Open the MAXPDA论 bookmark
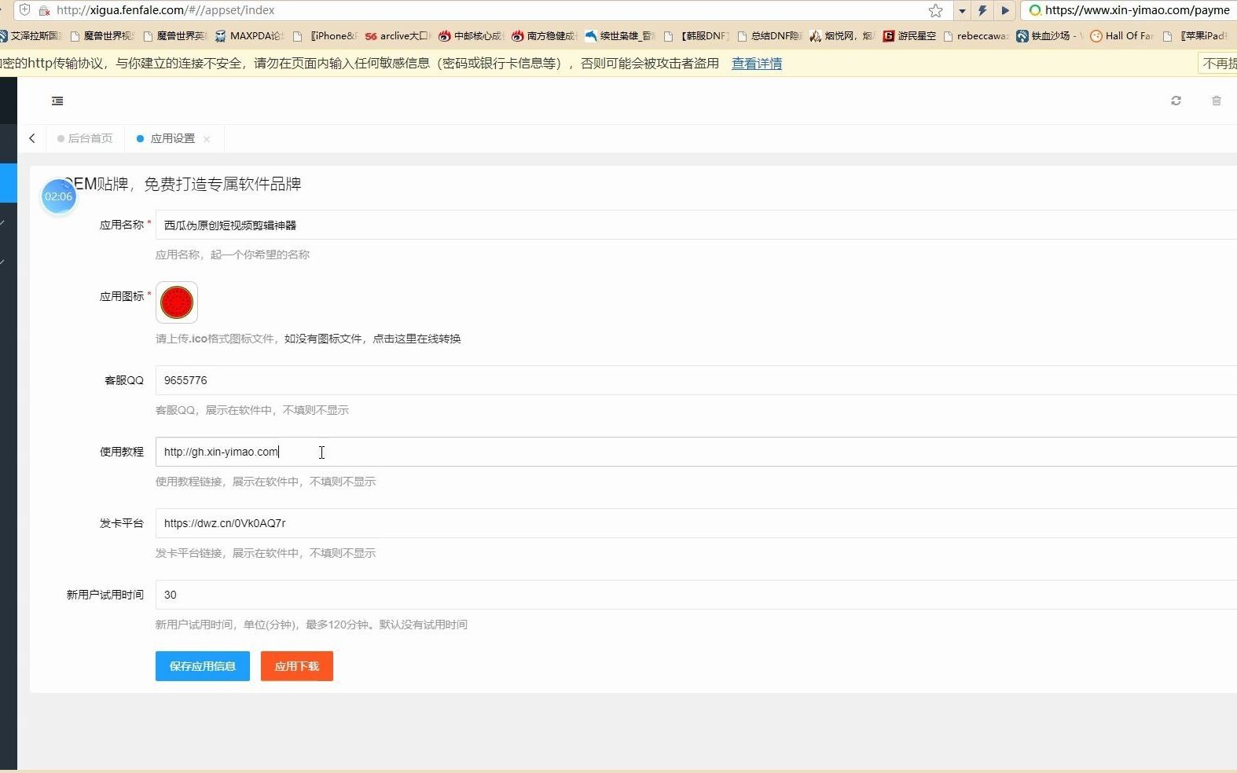This screenshot has height=773, width=1237. pos(249,36)
